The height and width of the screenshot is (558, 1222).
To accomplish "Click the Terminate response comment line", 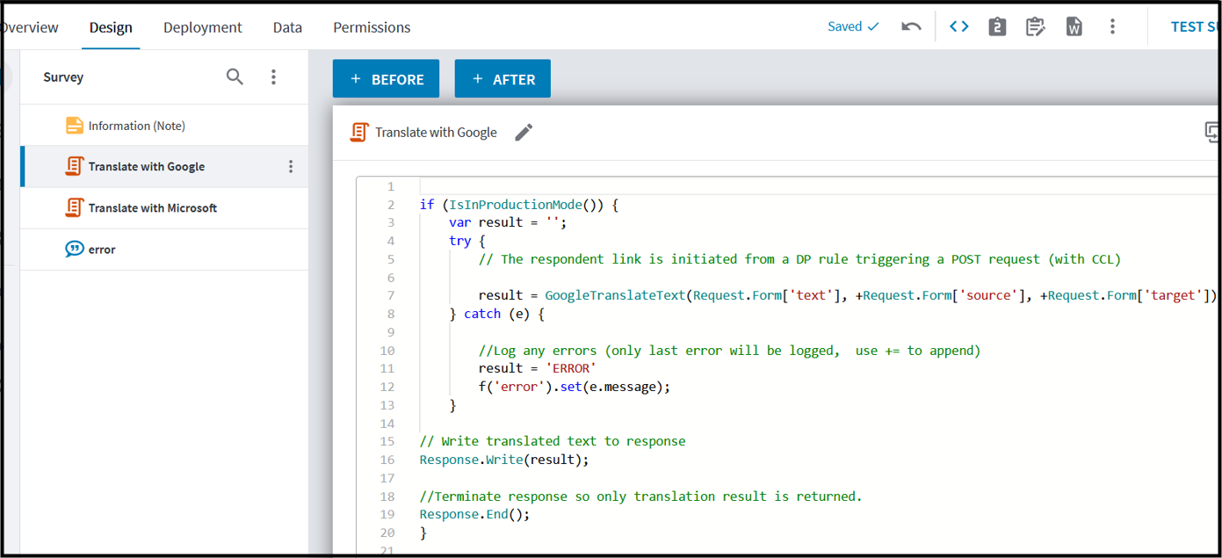I will tap(641, 496).
